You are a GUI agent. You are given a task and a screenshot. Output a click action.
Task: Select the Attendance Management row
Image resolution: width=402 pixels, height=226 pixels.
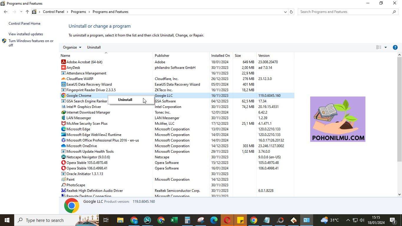[x=177, y=73]
